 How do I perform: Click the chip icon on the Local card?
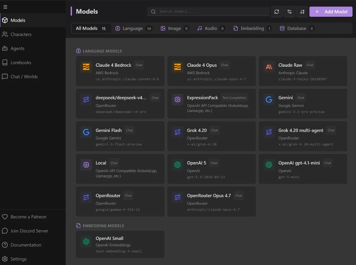click(x=86, y=164)
